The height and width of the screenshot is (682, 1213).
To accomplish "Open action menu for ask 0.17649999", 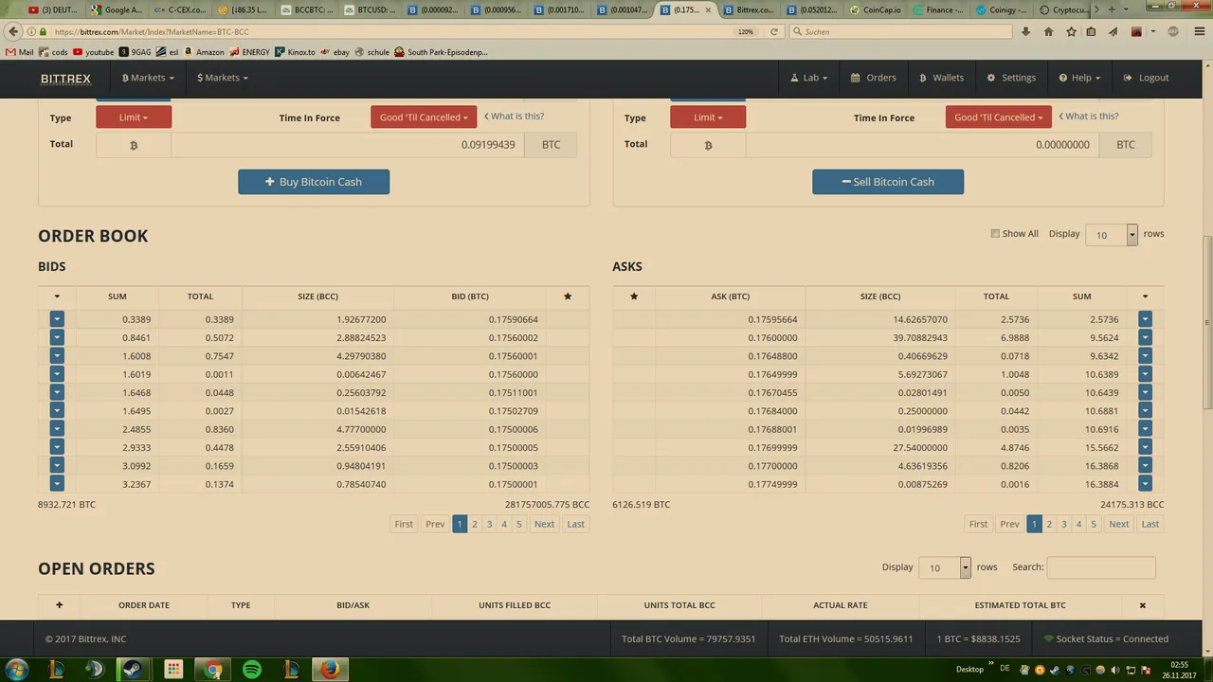I will click(x=1145, y=374).
